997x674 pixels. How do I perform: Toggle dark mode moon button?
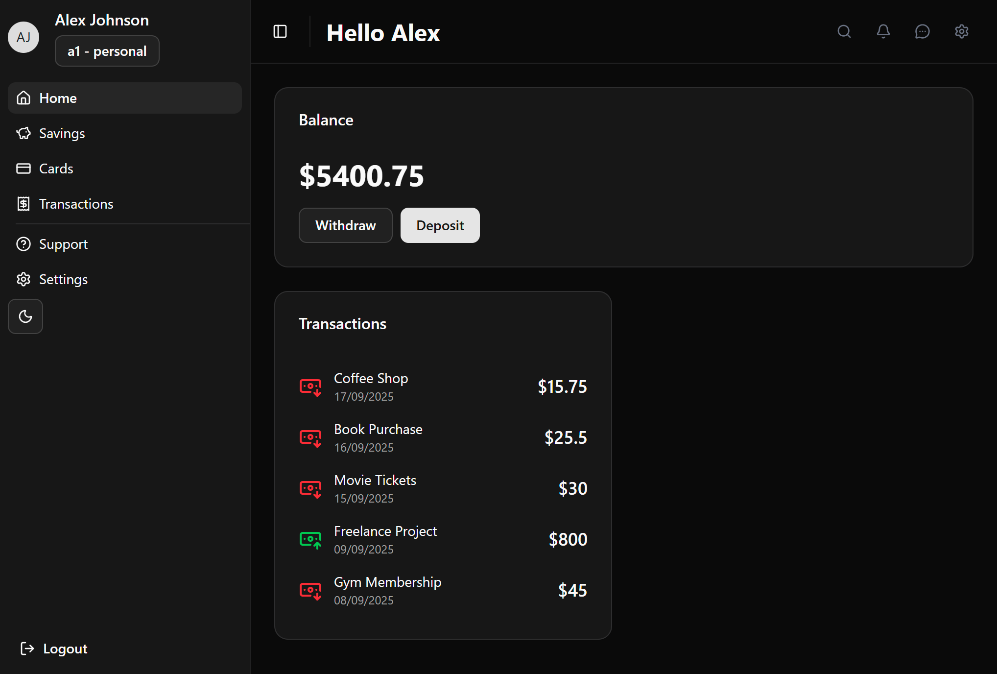pyautogui.click(x=25, y=316)
